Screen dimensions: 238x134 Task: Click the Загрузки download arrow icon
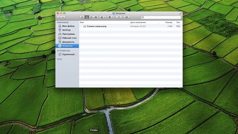(60, 46)
